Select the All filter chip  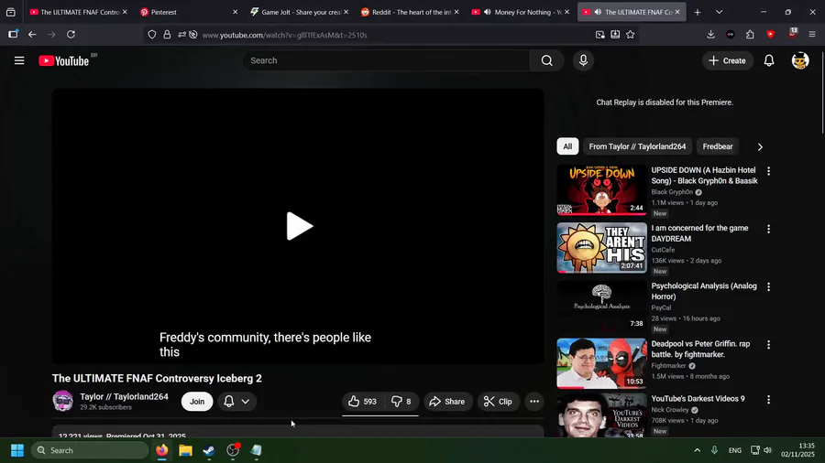tap(567, 146)
